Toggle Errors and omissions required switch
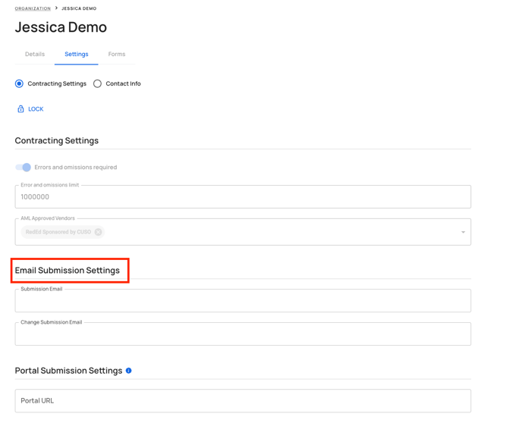 [x=23, y=167]
